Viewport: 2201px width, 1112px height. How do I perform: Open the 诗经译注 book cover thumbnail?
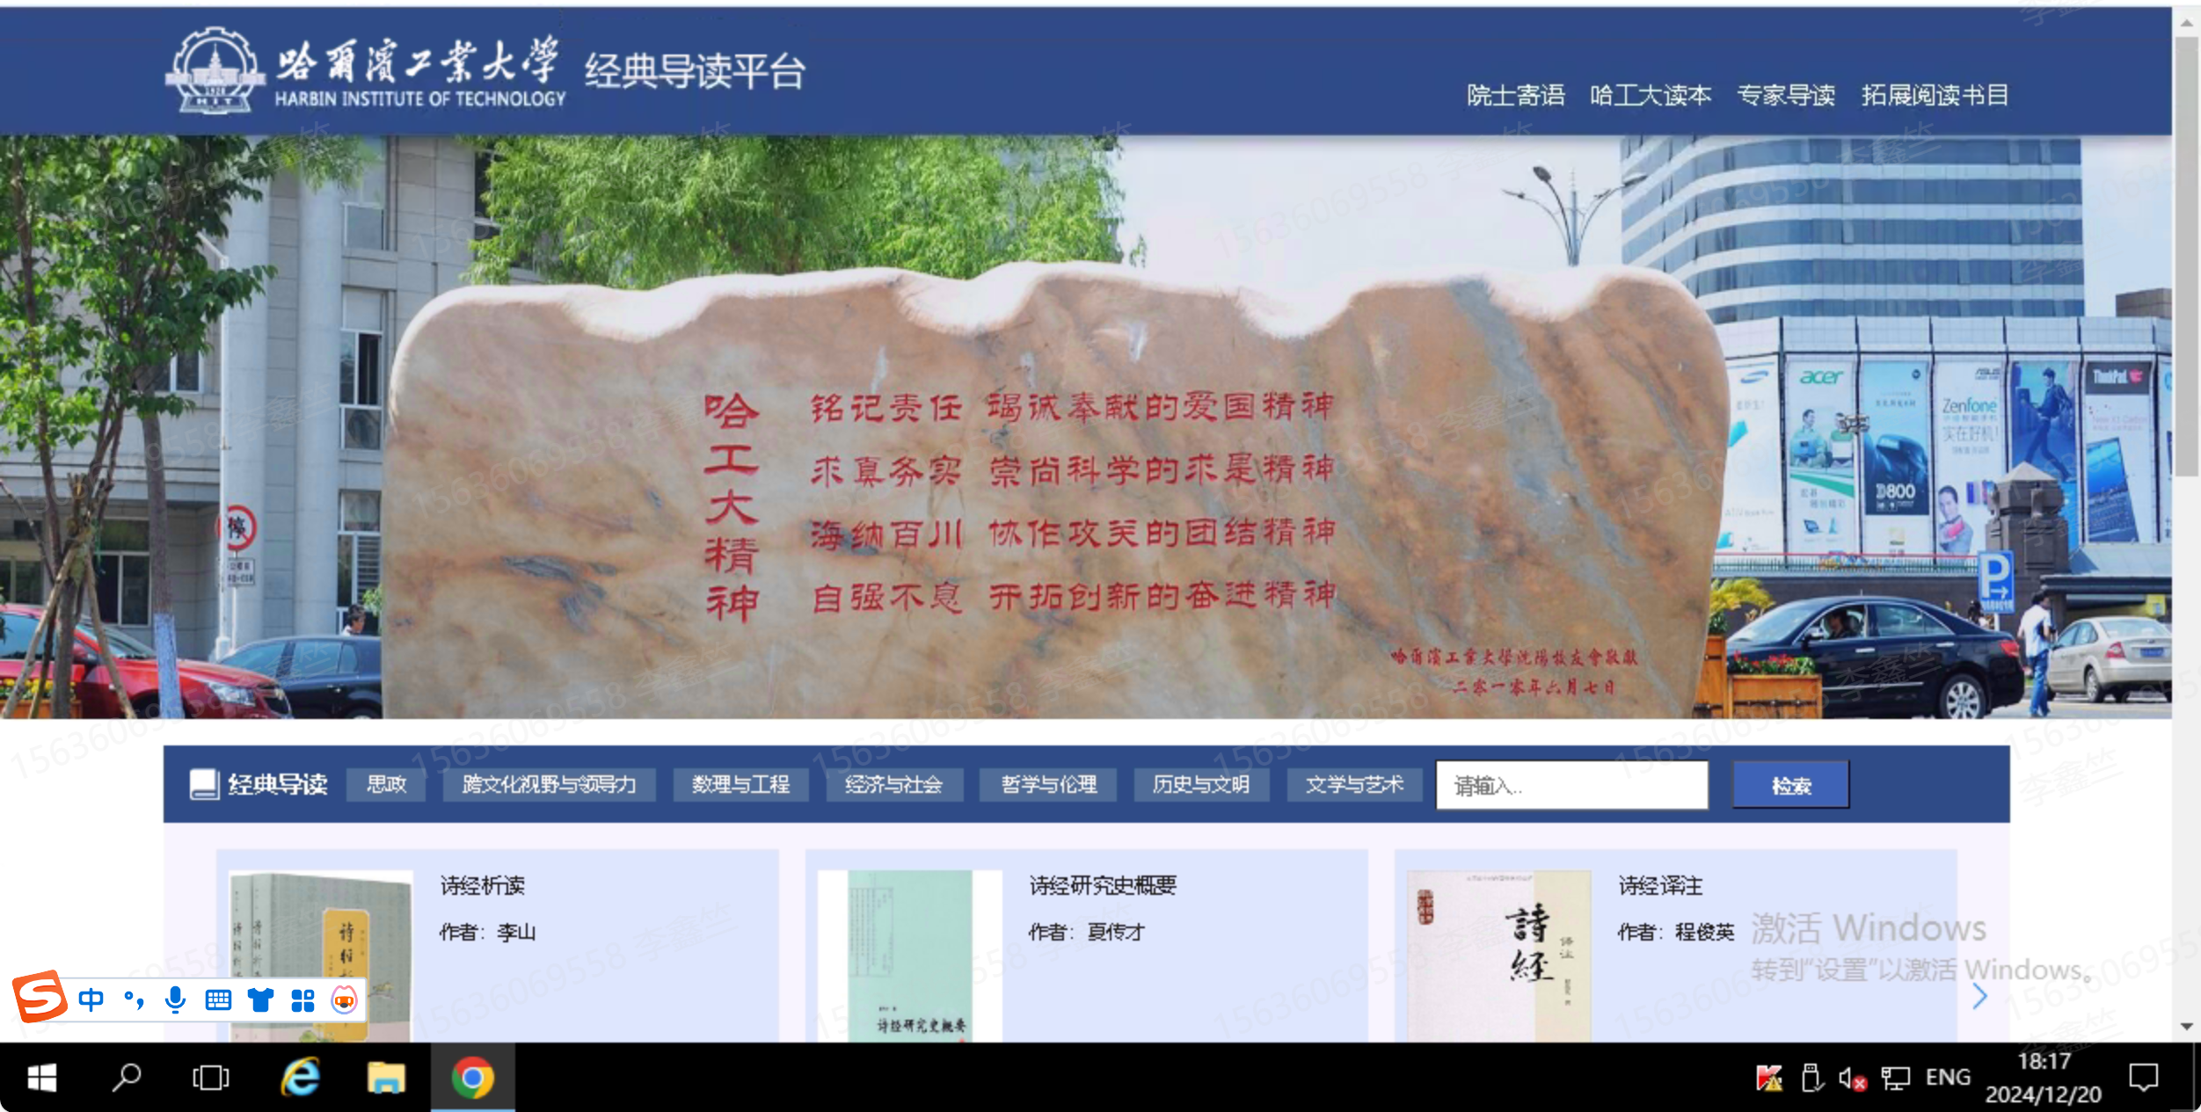pyautogui.click(x=1498, y=956)
